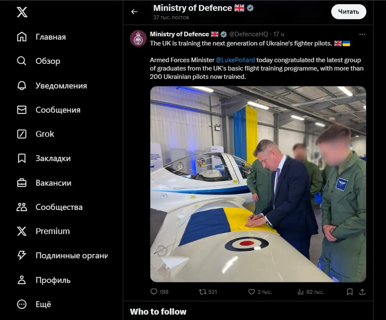The image size is (386, 320).
Task: Open the Сообщения messages icon
Action: (x=22, y=110)
